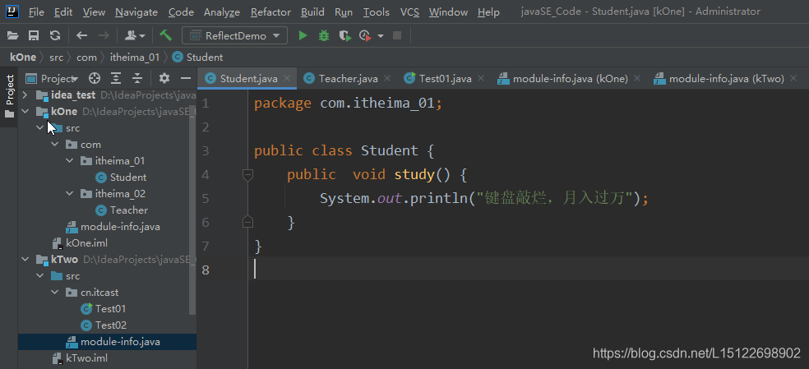
Task: Click the Collapse All icon in Project panel
Action: tap(136, 78)
